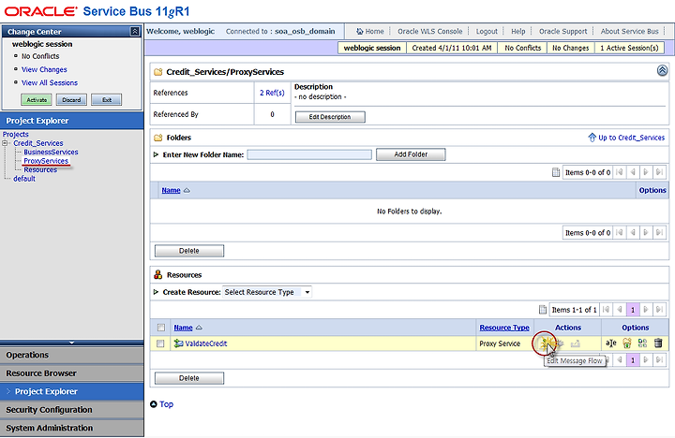Open View All Sessions link
The width and height of the screenshot is (675, 438).
pyautogui.click(x=50, y=82)
